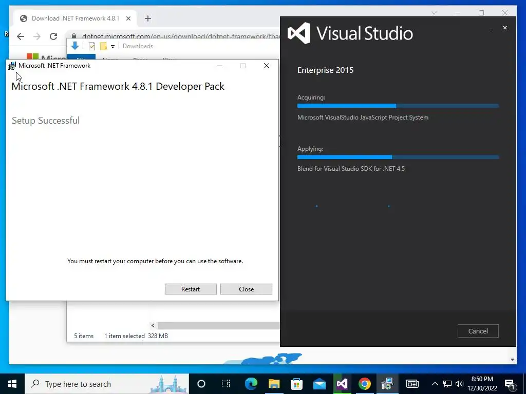Viewport: 526px width, 394px height.
Task: Click 'Enterprise 2015' label in installer
Action: click(x=325, y=70)
